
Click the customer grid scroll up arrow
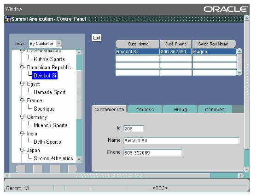[239, 51]
